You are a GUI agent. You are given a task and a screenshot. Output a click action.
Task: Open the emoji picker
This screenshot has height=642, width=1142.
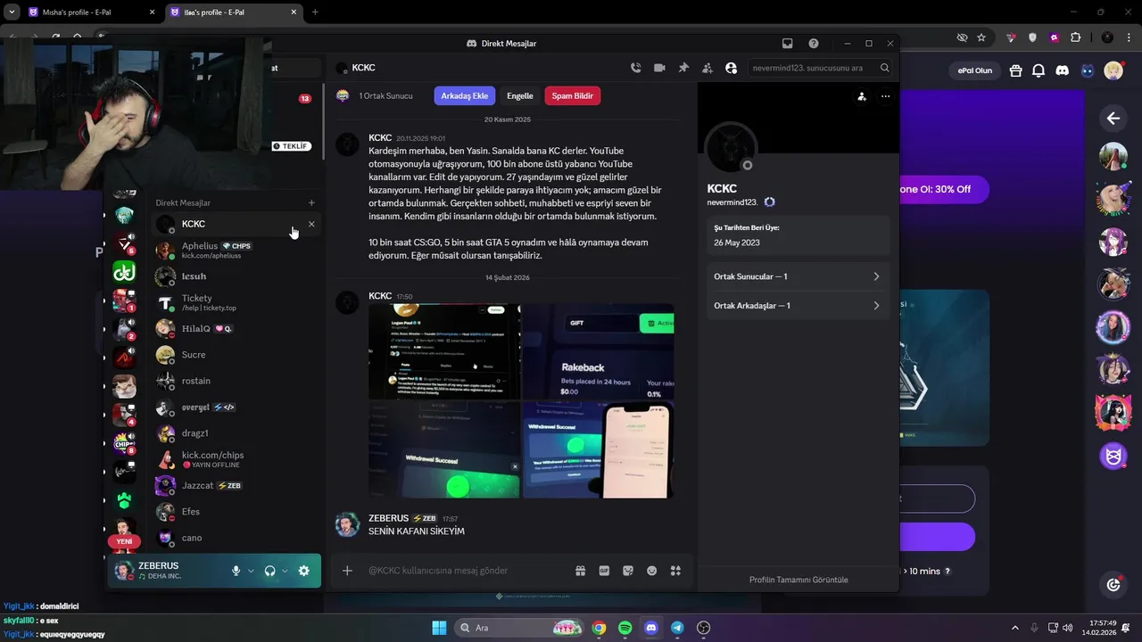pyautogui.click(x=652, y=571)
